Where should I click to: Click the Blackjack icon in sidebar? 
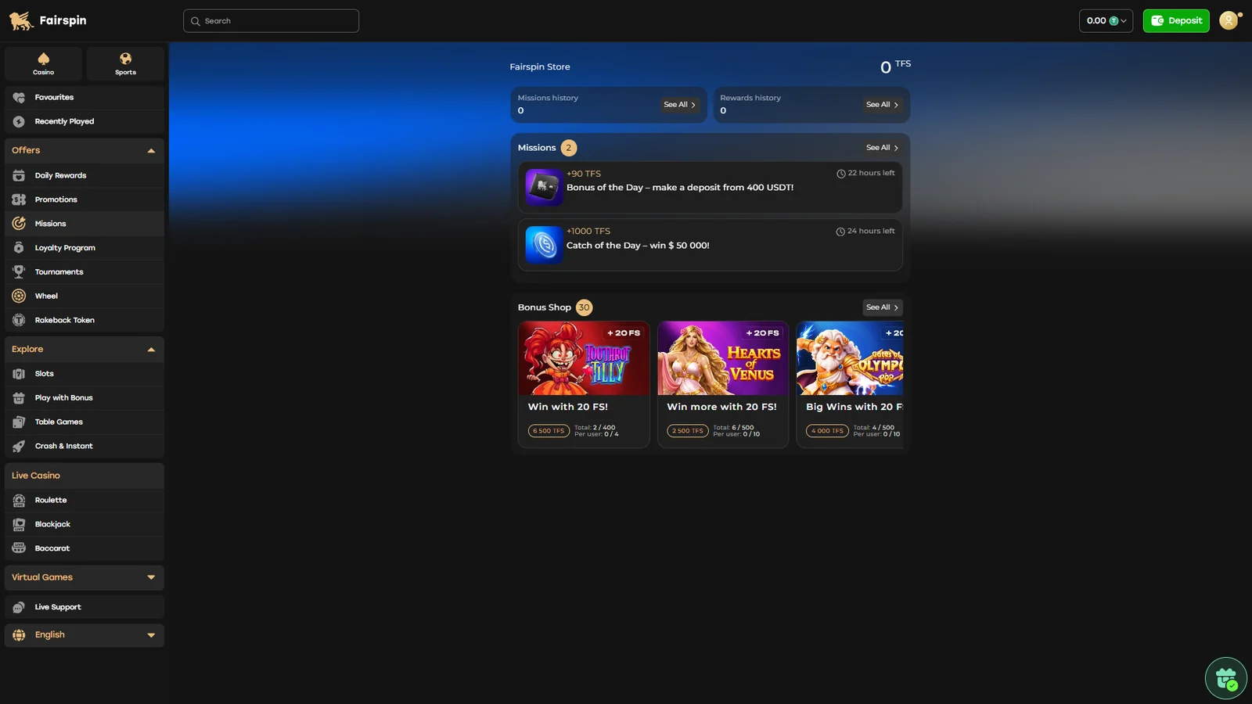coord(19,525)
